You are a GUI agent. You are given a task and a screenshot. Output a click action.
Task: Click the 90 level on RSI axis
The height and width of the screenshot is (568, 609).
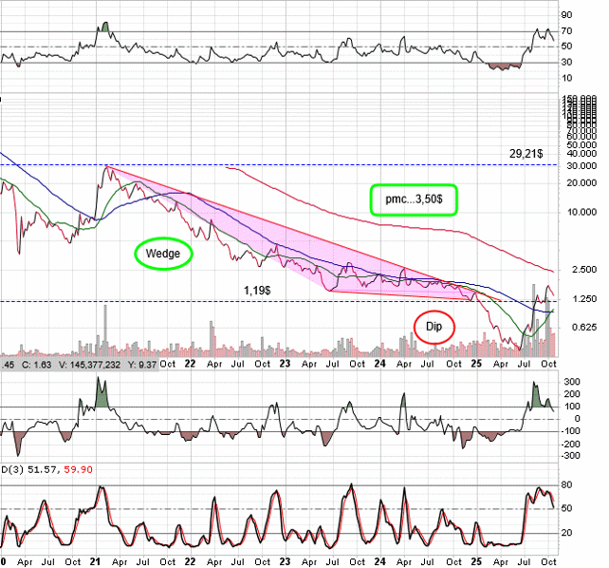[566, 15]
